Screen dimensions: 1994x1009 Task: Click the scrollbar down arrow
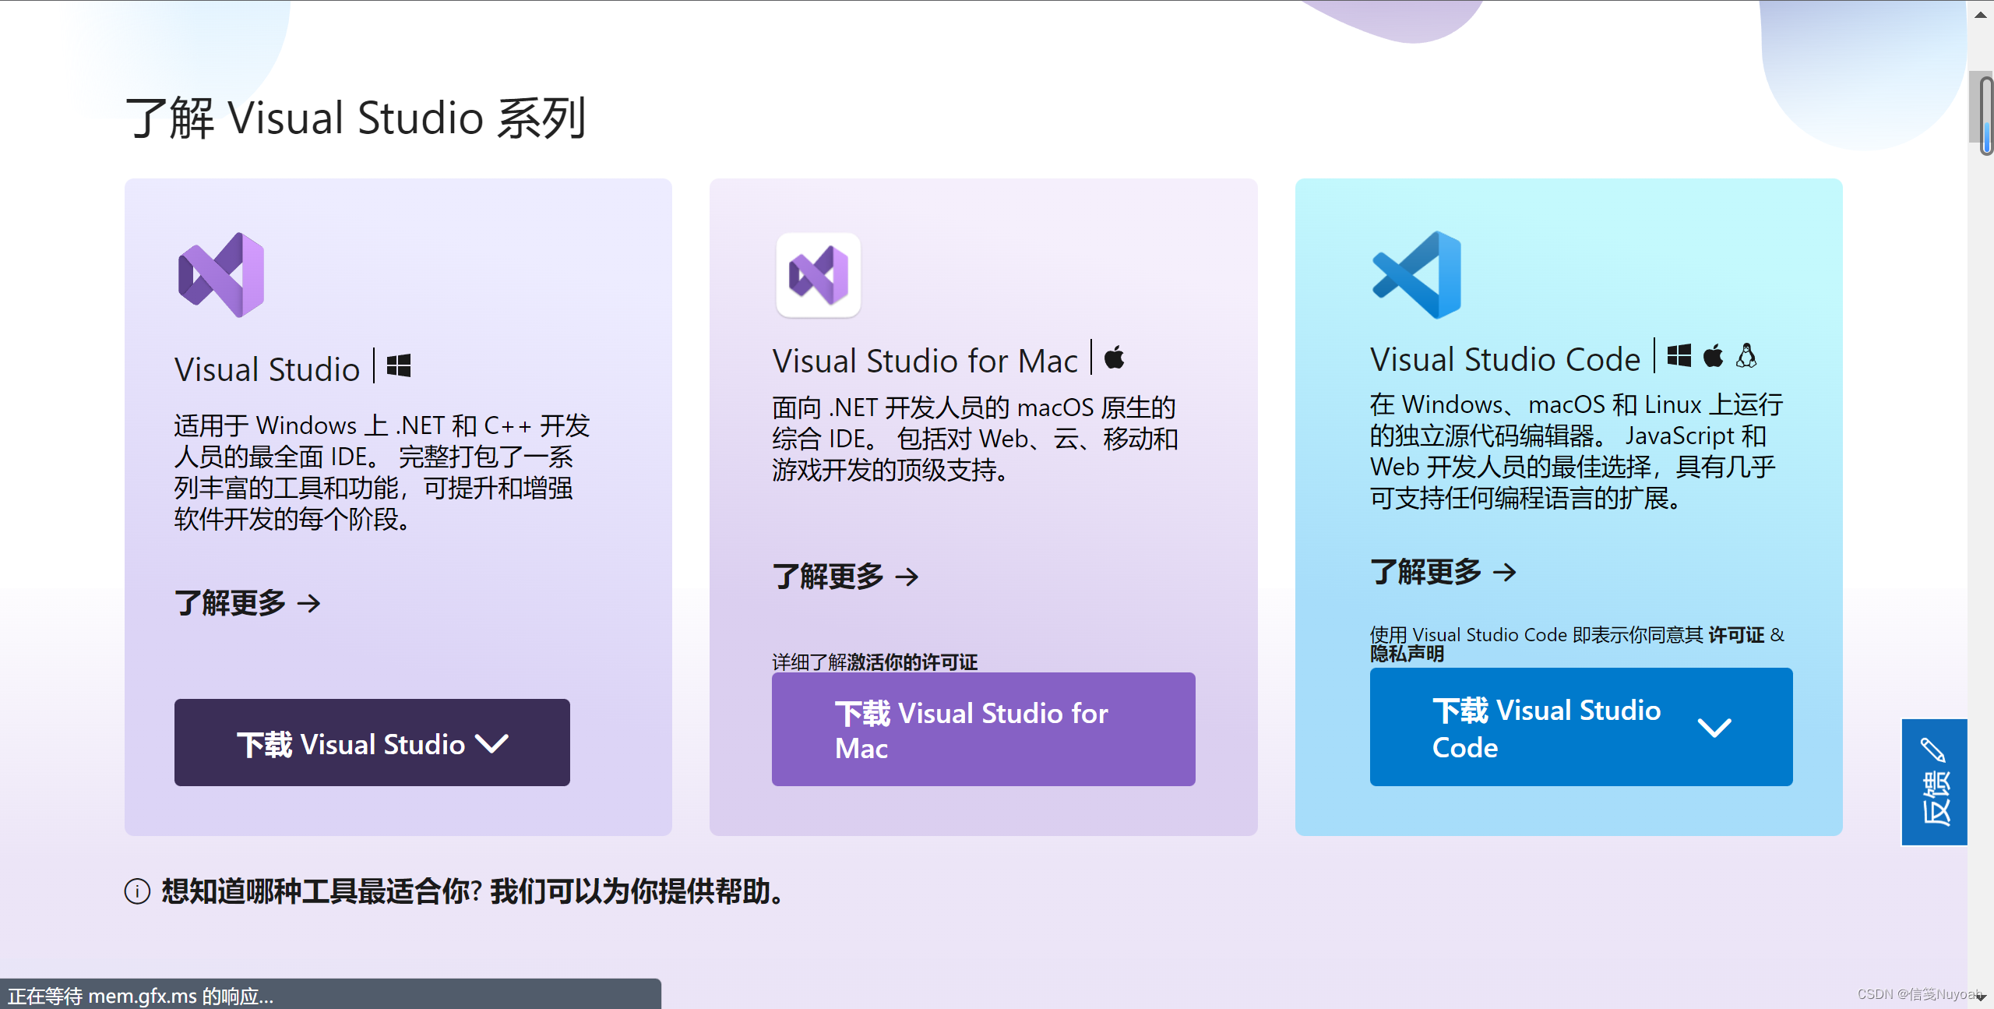(x=1981, y=997)
